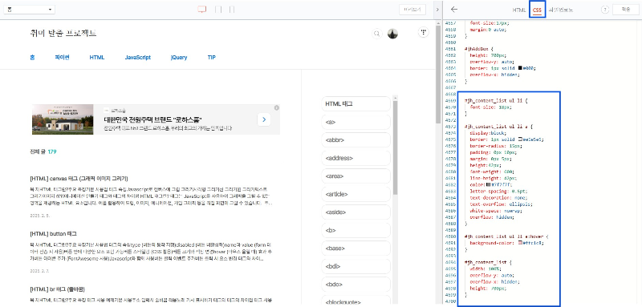
Task: Click the hover background-color swatch
Action: (520, 243)
